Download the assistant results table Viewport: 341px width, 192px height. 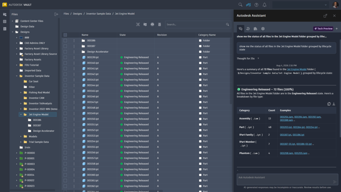(x=334, y=104)
